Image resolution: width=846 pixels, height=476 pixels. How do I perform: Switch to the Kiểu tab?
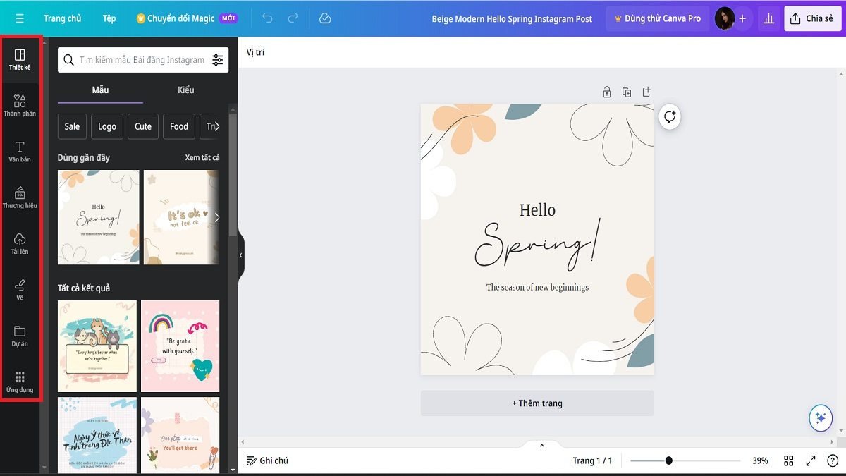pos(185,90)
